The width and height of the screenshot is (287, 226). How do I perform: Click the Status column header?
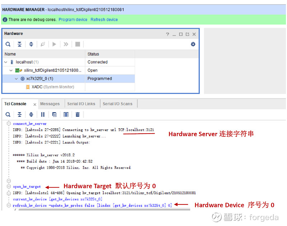pos(110,54)
